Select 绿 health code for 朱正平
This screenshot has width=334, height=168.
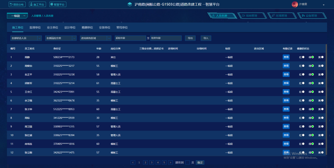click(313, 74)
